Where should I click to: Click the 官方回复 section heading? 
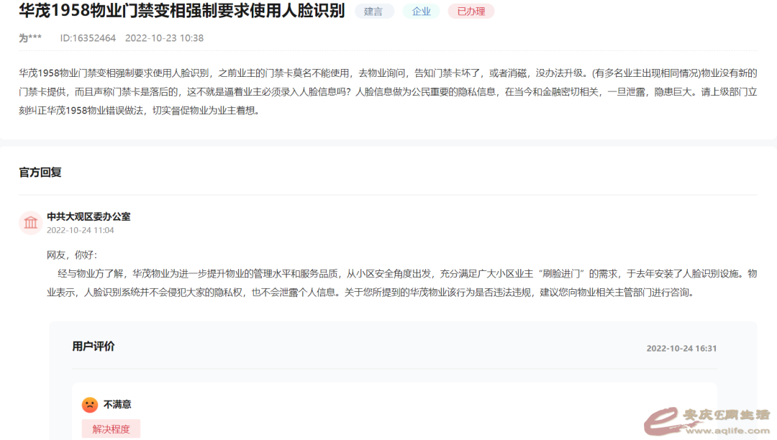click(x=40, y=173)
